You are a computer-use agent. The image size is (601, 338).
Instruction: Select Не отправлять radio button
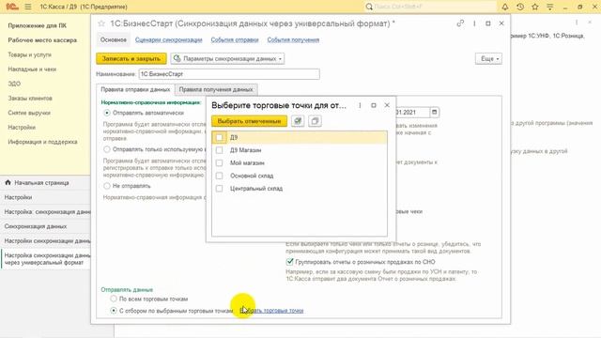pos(107,186)
